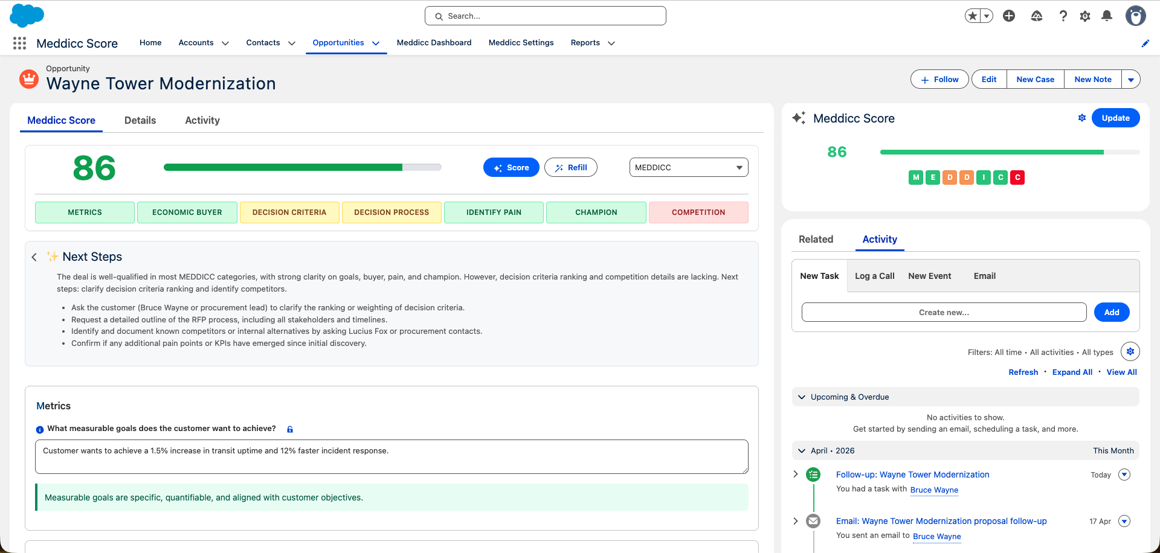Click the green E score badge
Image resolution: width=1160 pixels, height=553 pixels.
933,177
